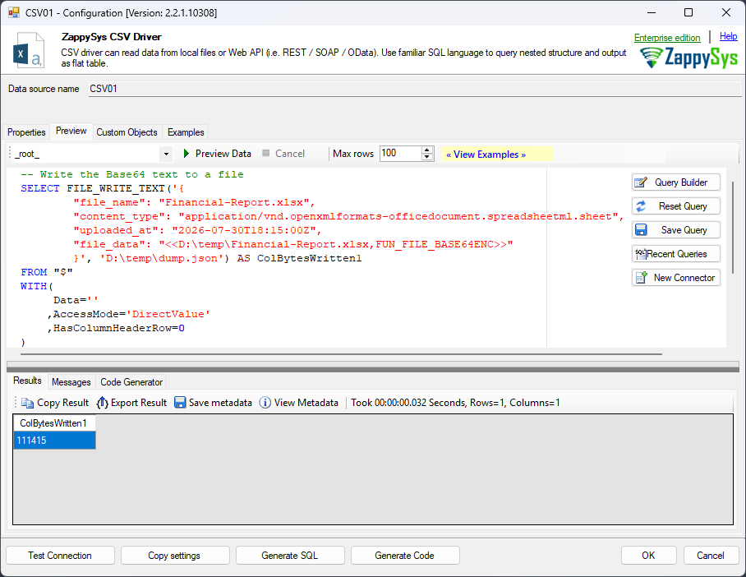Click the Save metadata disk icon

click(x=180, y=403)
